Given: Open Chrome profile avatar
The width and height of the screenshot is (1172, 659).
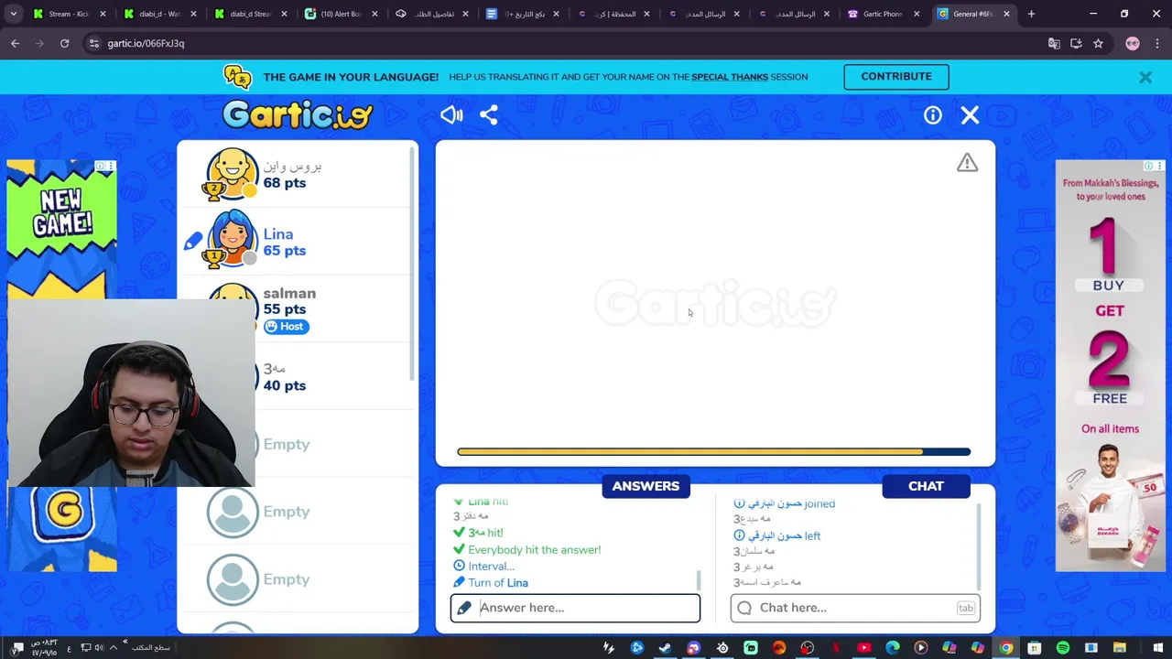Looking at the screenshot, I should pyautogui.click(x=1133, y=43).
